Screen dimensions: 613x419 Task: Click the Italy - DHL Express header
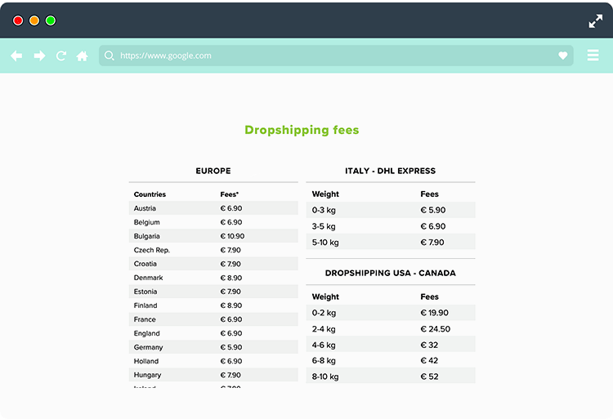390,171
